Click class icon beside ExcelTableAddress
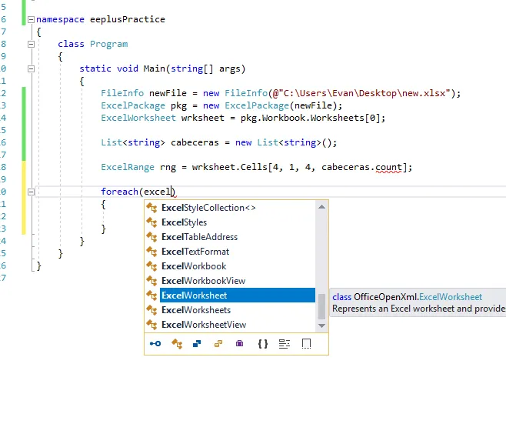 click(x=151, y=237)
